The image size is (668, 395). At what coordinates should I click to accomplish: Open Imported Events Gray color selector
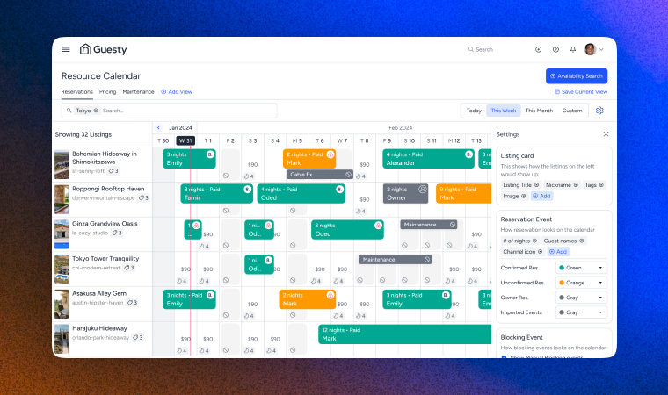(581, 312)
